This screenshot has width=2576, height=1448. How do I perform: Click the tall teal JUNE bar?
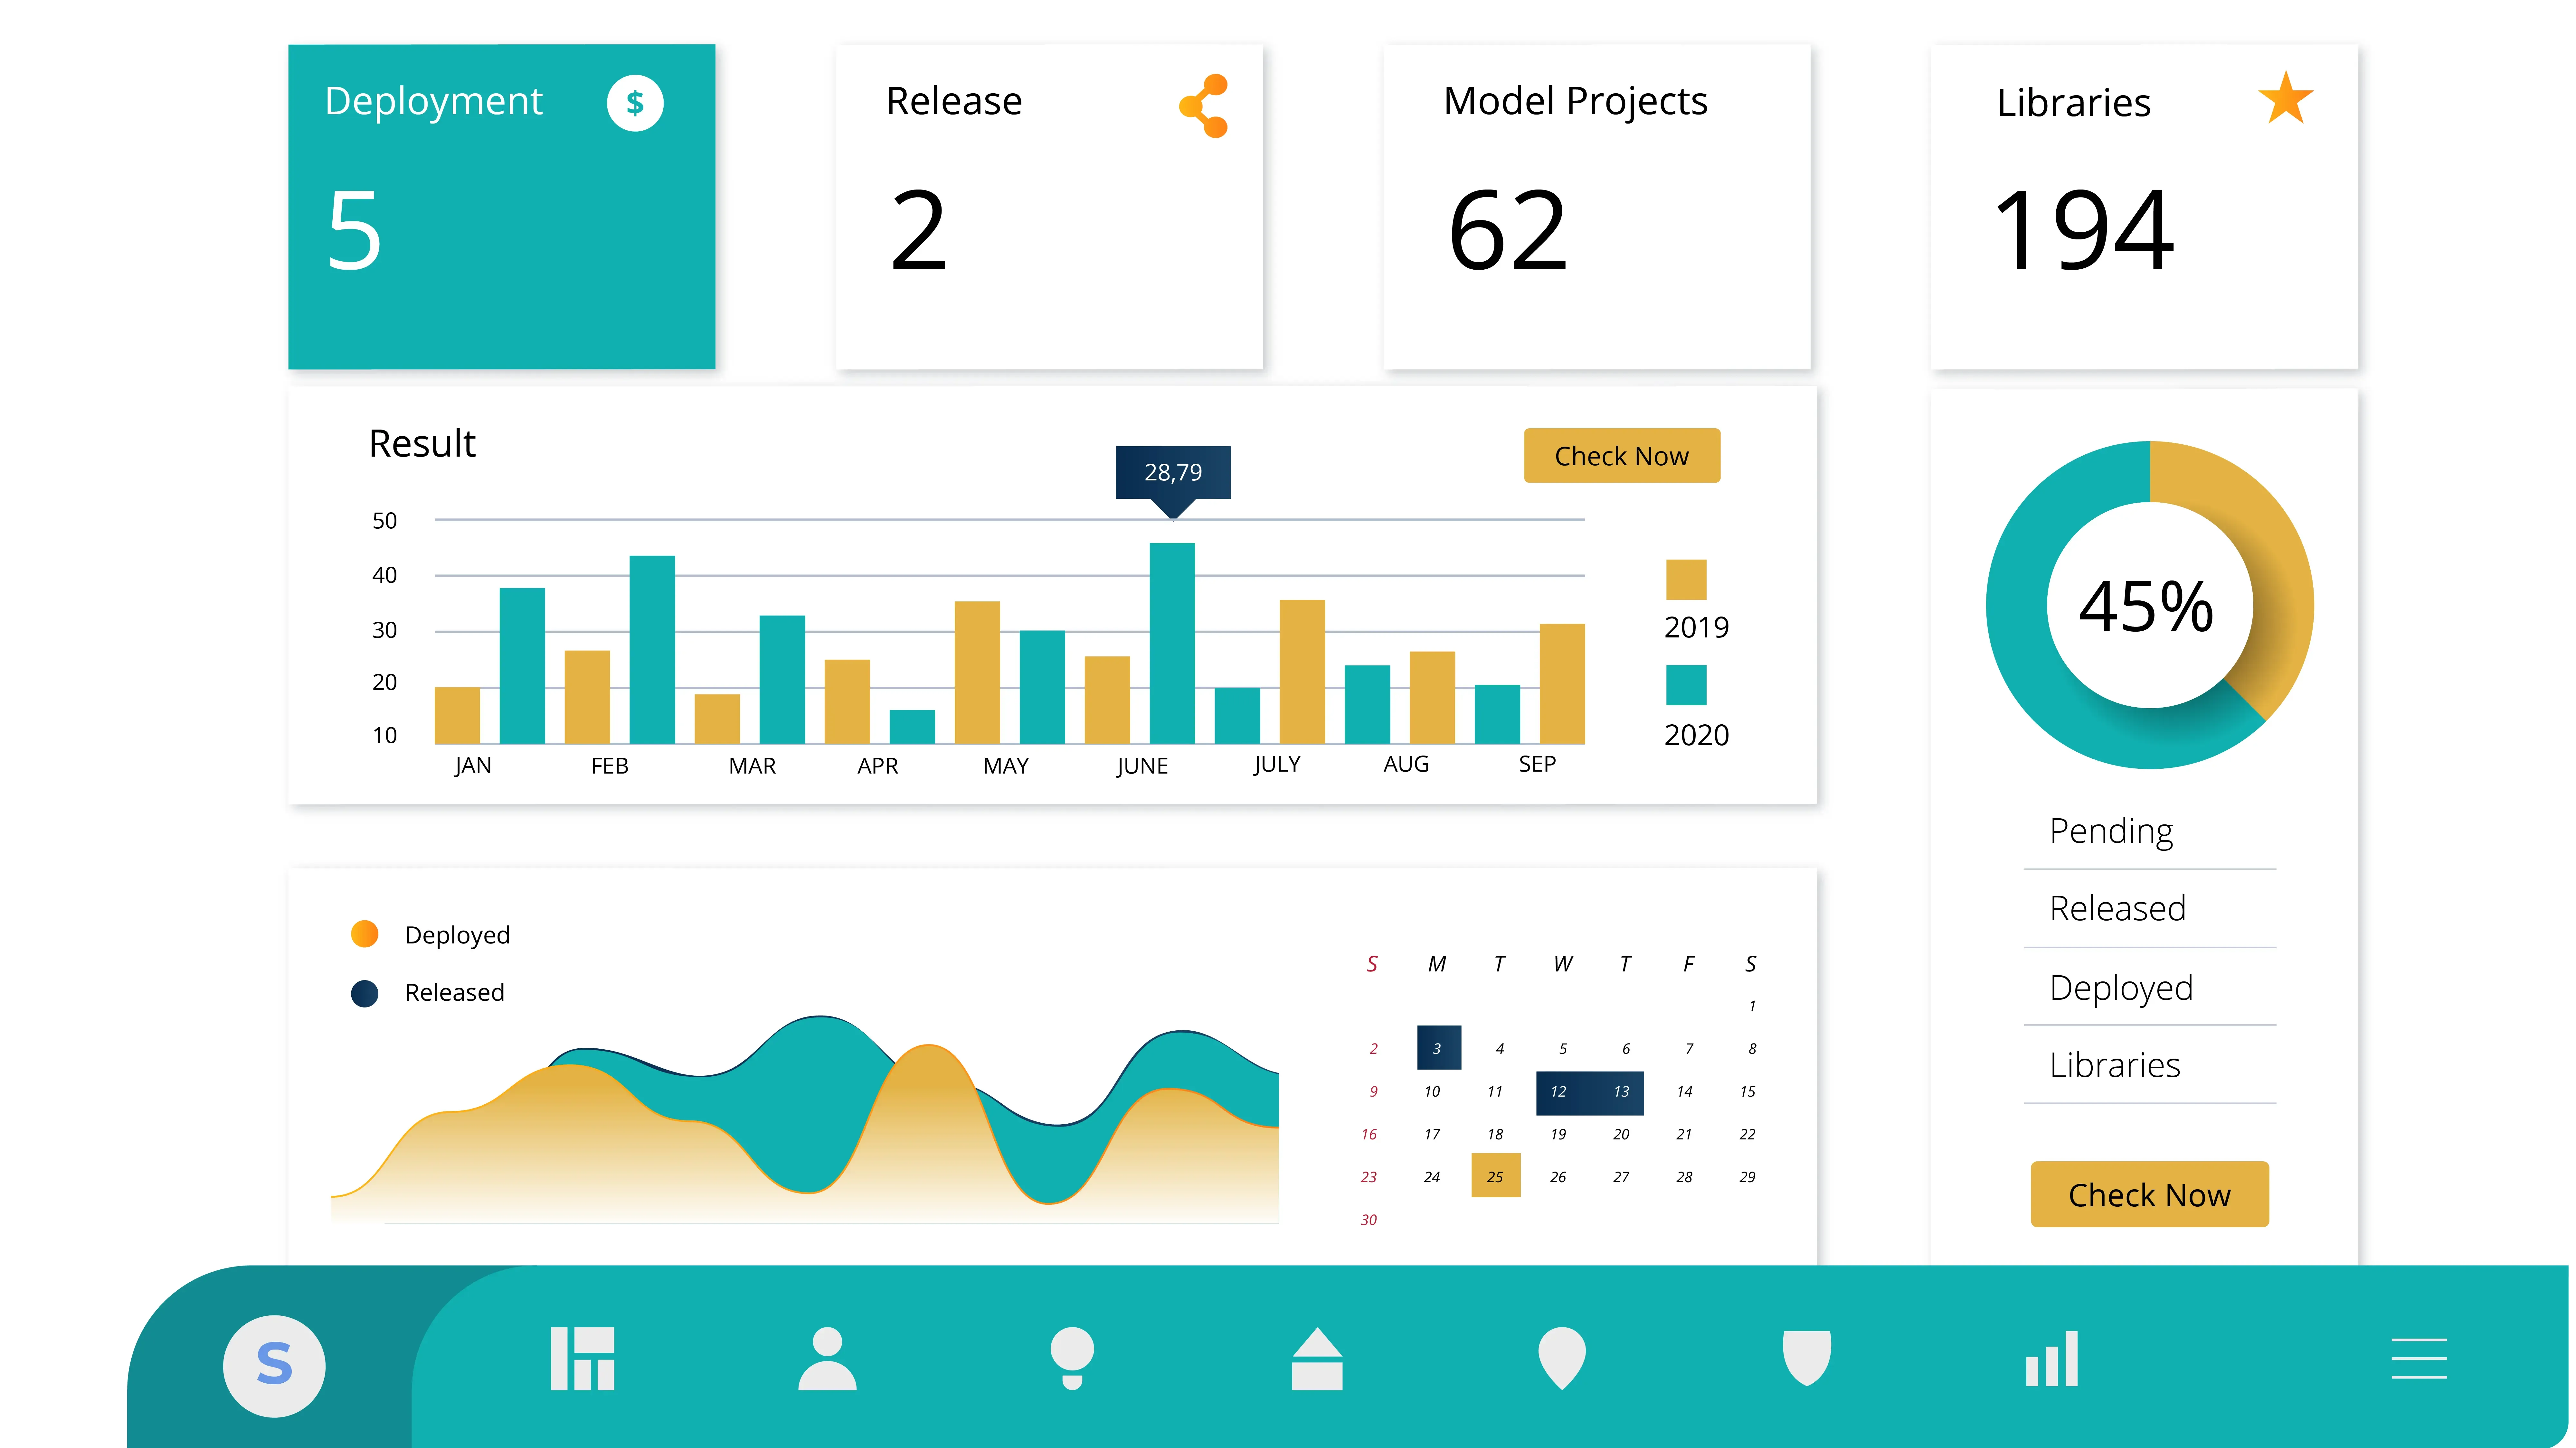tap(1172, 644)
